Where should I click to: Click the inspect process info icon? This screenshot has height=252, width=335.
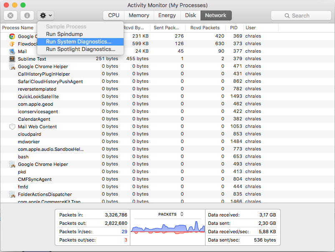click(27, 15)
